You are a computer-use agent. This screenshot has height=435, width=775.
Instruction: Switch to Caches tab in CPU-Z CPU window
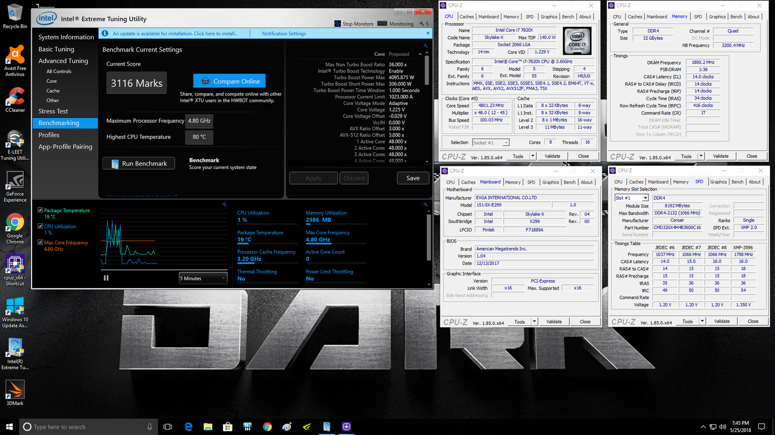click(x=466, y=17)
